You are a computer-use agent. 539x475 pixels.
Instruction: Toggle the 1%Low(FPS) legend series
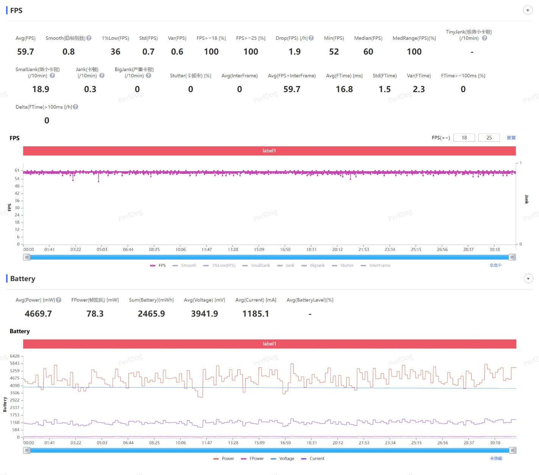[x=219, y=265]
